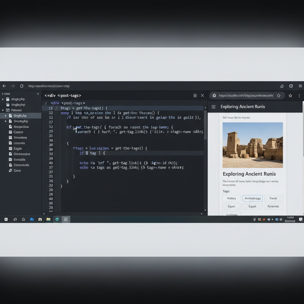Viewport: 304px width, 304px height.
Task: Open the Edge browser icon on the taskbar
Action: pyautogui.click(x=57, y=219)
